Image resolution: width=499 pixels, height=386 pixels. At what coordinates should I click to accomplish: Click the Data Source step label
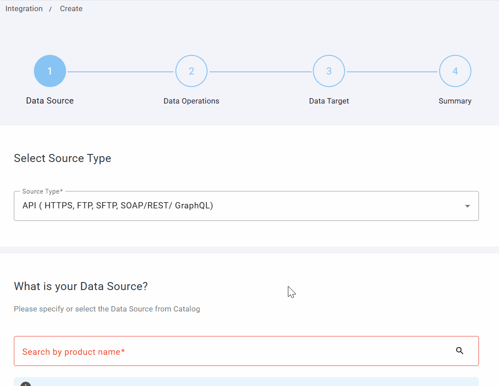[50, 101]
